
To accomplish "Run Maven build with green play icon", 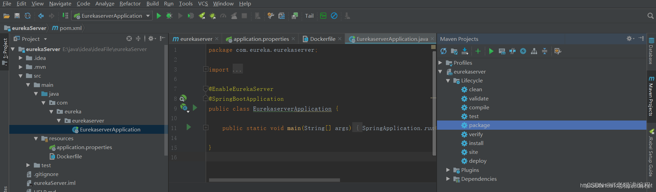I will 491,51.
